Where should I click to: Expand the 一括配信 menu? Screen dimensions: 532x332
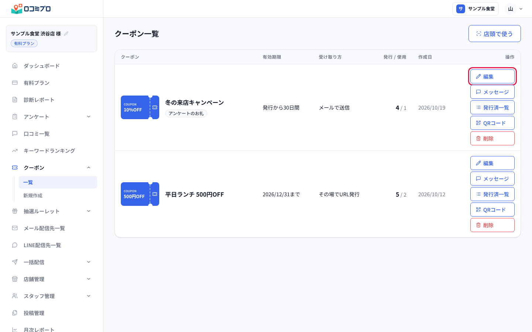point(89,262)
